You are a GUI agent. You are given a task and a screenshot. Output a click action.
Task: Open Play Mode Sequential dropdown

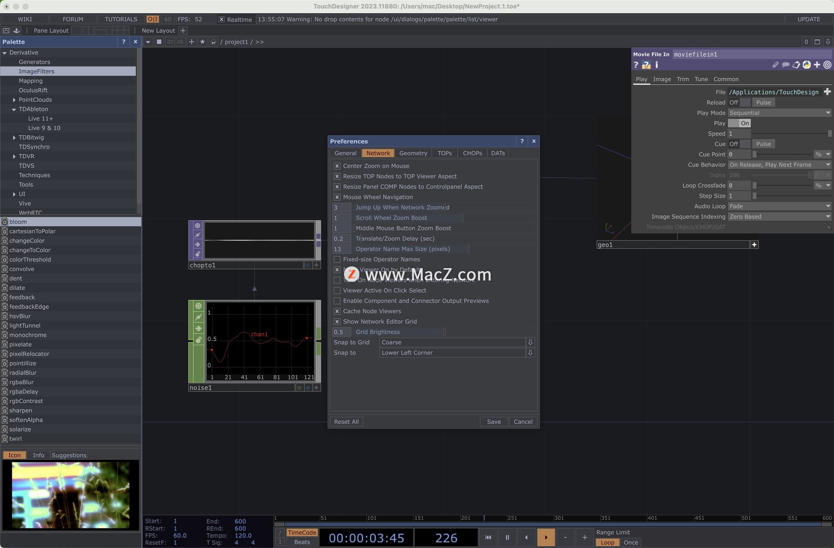pyautogui.click(x=780, y=113)
